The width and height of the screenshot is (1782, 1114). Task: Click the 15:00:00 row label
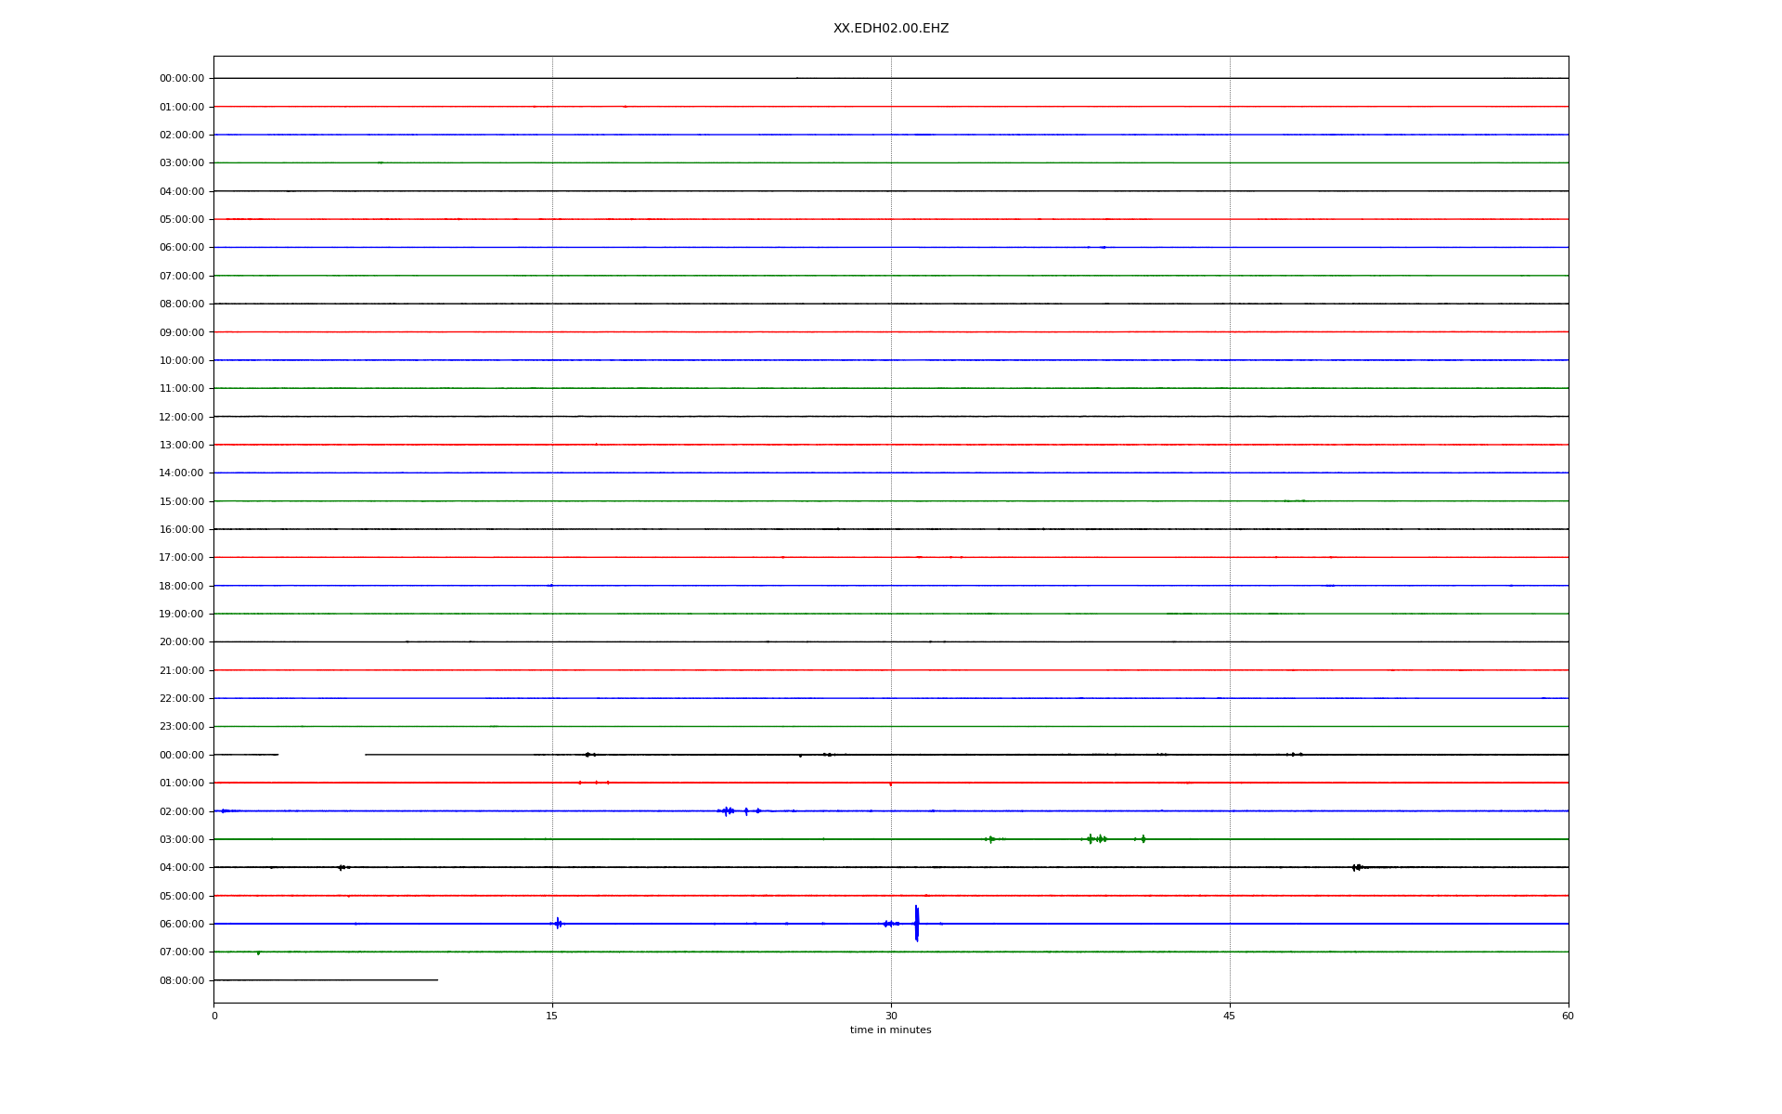tap(181, 501)
